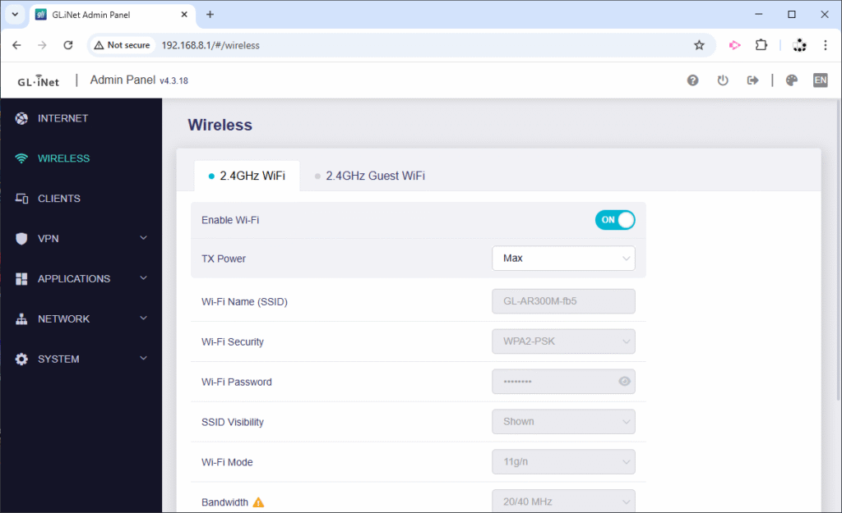The width and height of the screenshot is (842, 513).
Task: Click the GL.iNet logo
Action: [x=39, y=81]
